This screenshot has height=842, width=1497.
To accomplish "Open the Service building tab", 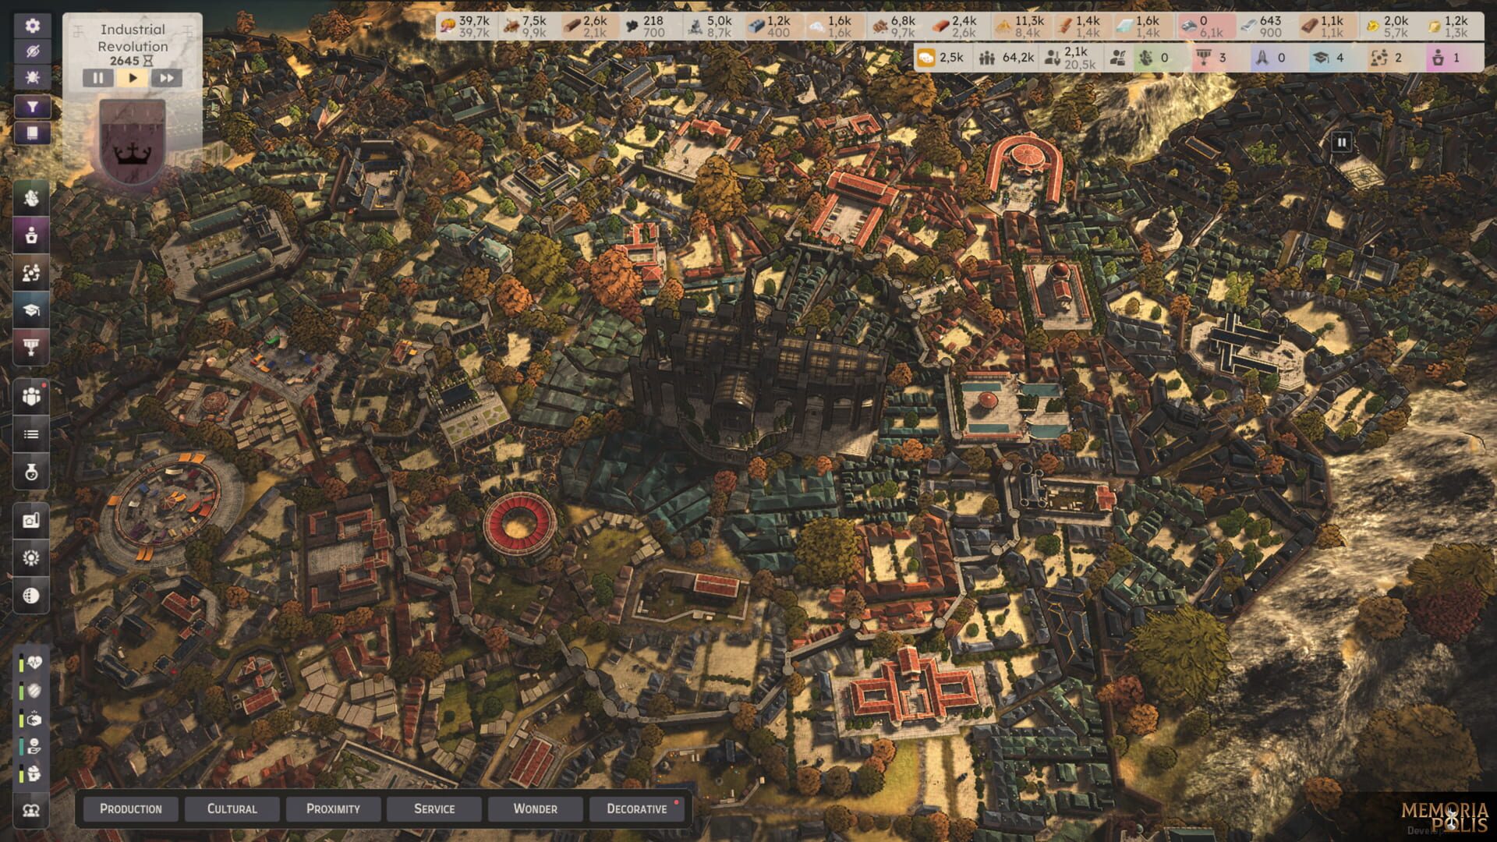I will [434, 808].
